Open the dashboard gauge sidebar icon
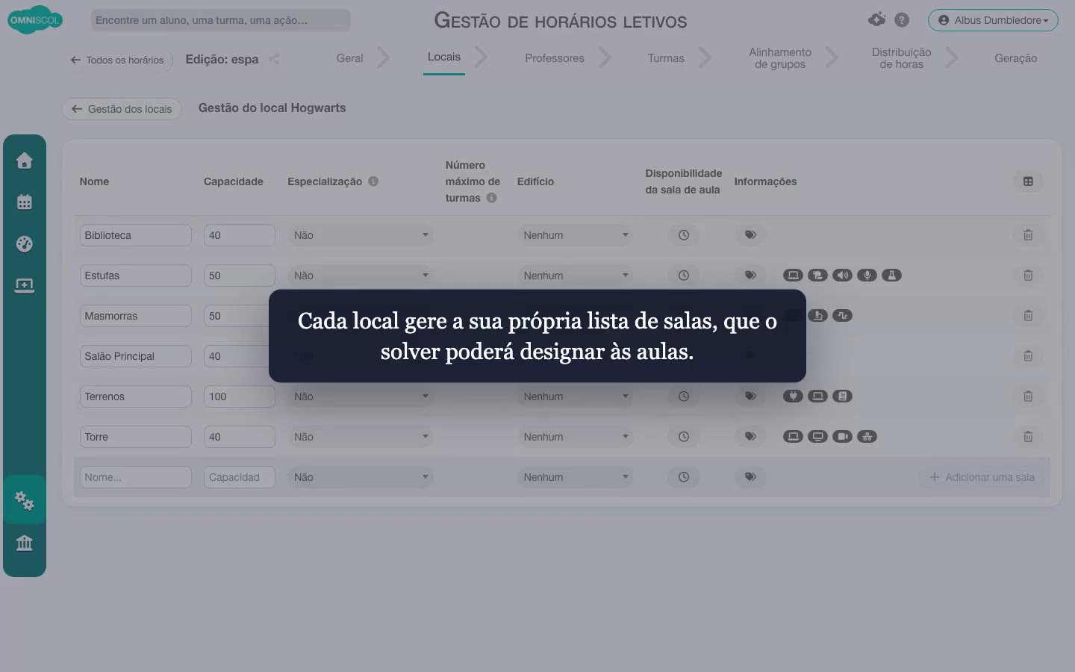The image size is (1075, 672). [x=25, y=243]
